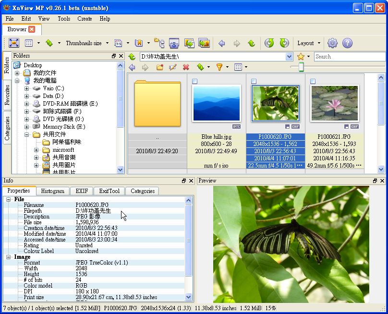Select the microsoft folder in tree

[63, 150]
